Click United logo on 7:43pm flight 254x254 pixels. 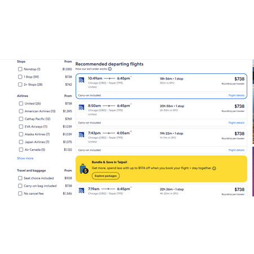click(81, 135)
